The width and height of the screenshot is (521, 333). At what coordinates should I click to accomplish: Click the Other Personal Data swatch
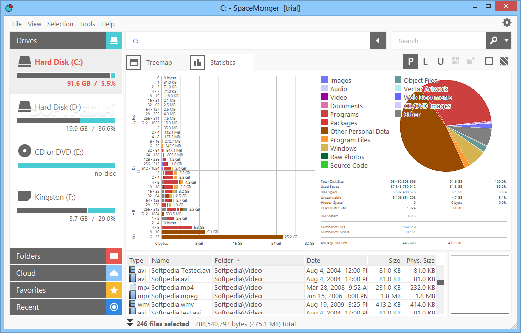(324, 131)
